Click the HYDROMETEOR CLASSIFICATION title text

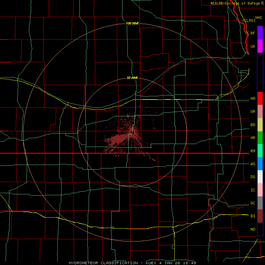tap(104, 263)
